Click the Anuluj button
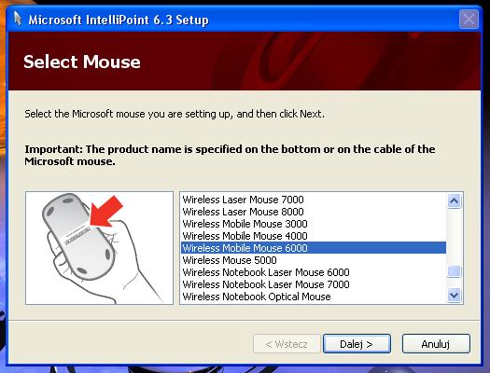Viewport: 490px width, 373px height. point(436,344)
